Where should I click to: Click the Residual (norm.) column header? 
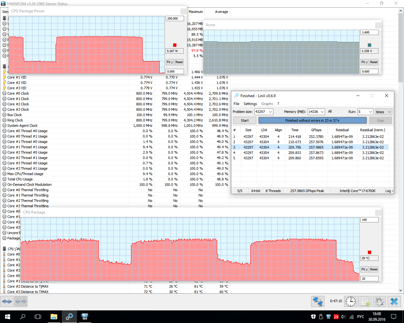373,130
